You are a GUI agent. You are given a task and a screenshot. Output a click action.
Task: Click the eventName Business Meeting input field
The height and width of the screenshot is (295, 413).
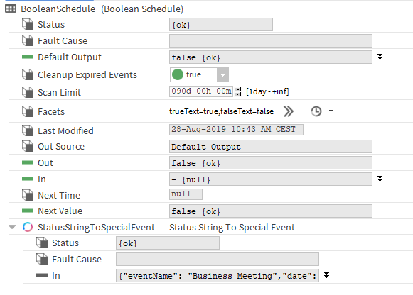[218, 275]
